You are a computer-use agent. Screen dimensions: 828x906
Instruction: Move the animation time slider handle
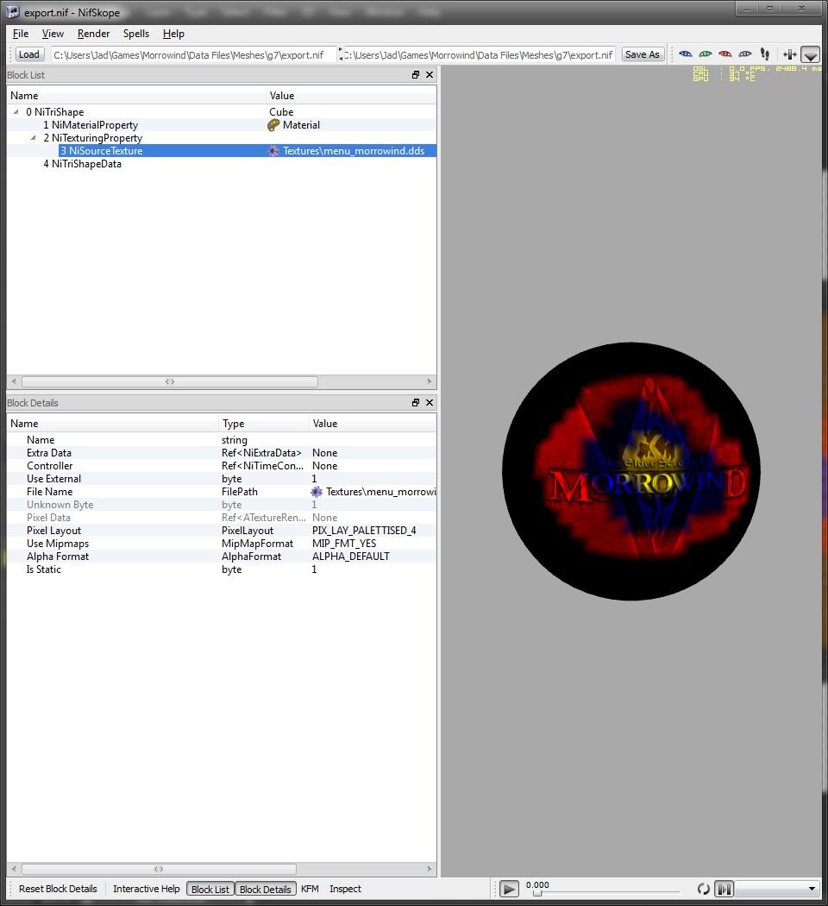537,893
